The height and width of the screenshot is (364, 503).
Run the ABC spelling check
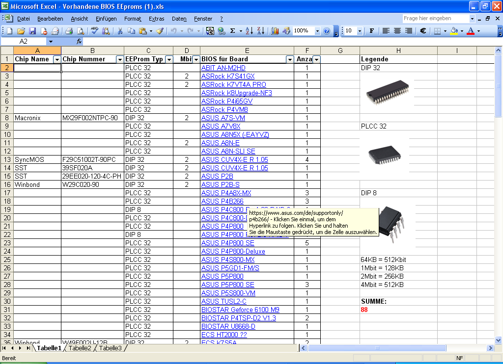(94, 31)
